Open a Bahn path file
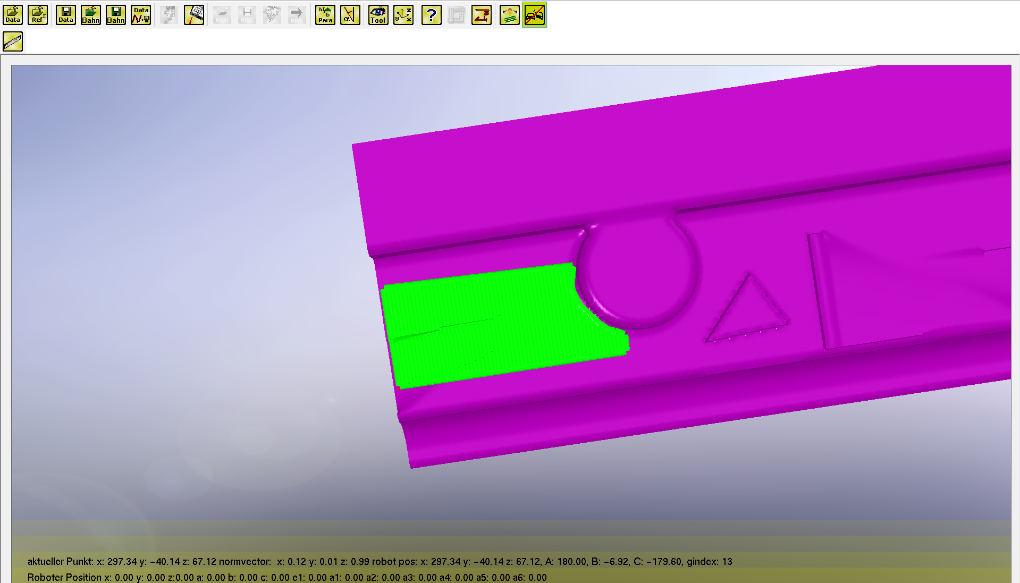1020x583 pixels. [91, 15]
